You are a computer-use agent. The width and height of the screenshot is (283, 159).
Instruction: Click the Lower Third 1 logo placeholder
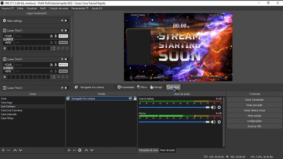pos(8,39)
